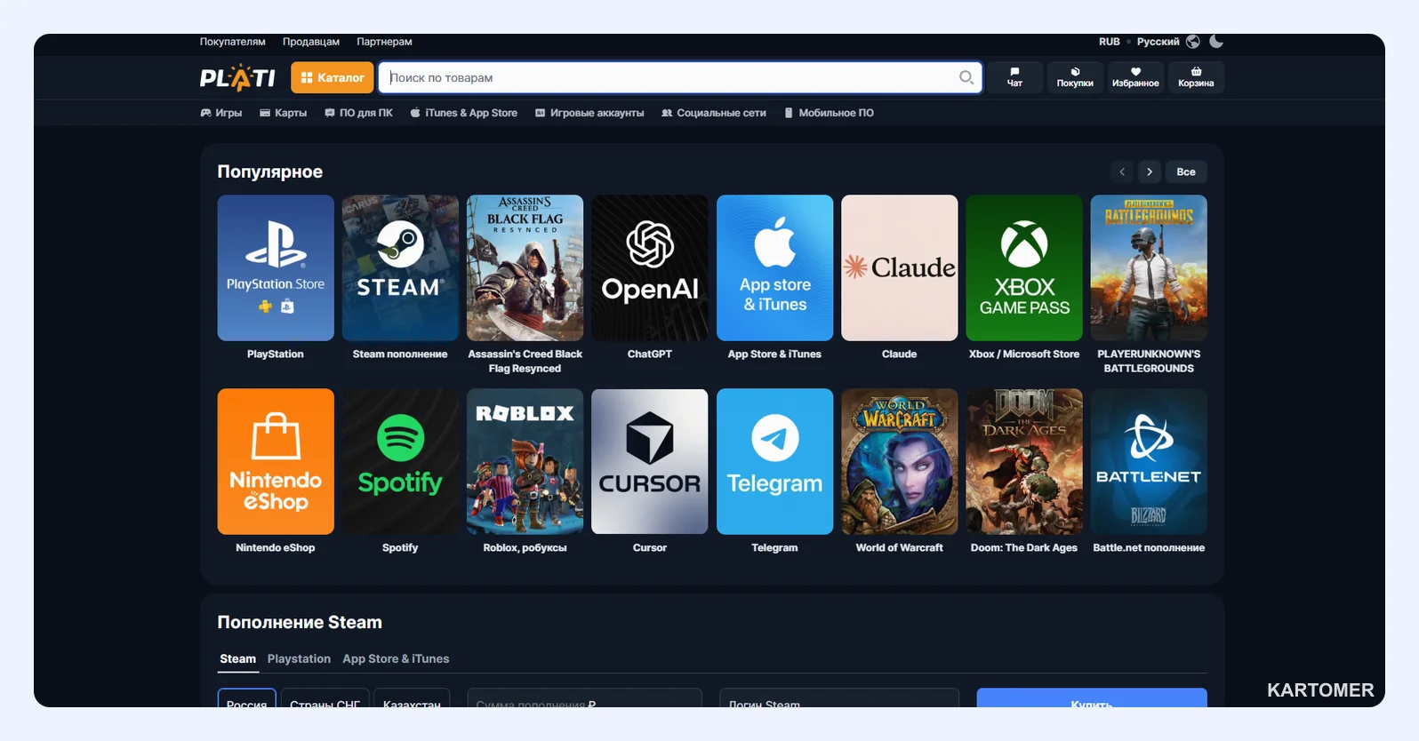Open the PlayStation Store card
Image resolution: width=1419 pixels, height=741 pixels.
pos(276,267)
